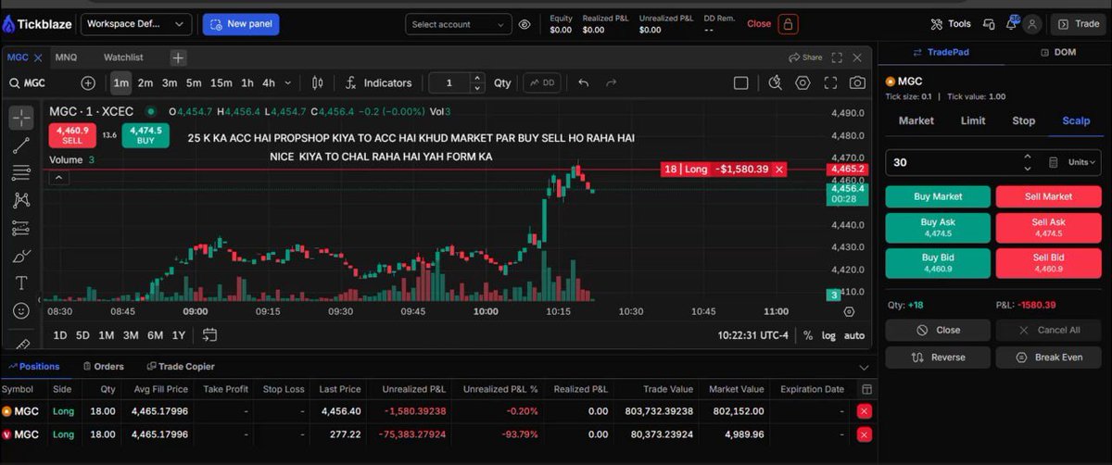The width and height of the screenshot is (1112, 465).
Task: Select the Text annotation tool
Action: 21,283
